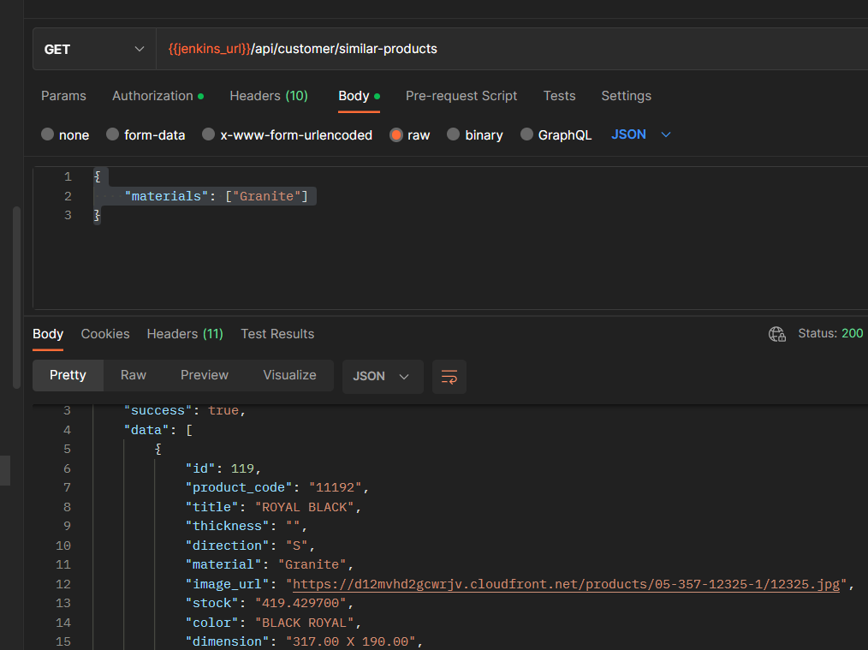Open the response format JSON dropdown
Viewport: 868px width, 650px height.
383,377
